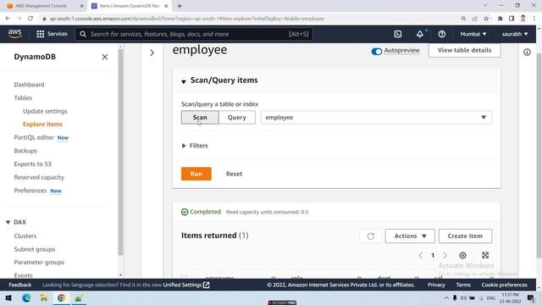Open Tables in DynamoDB menu

(23, 98)
